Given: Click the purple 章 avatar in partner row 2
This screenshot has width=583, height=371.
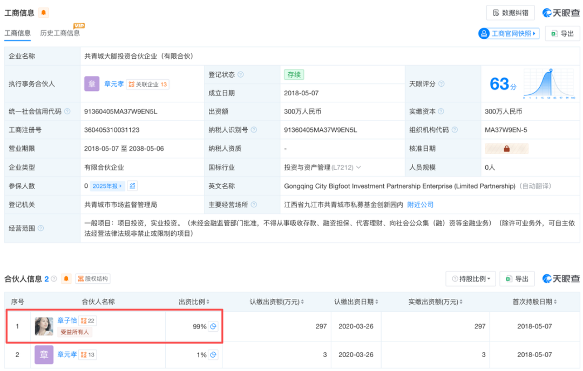Looking at the screenshot, I should [x=44, y=355].
